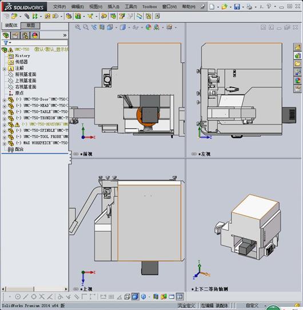Select the 前视基准面 plane
Viewport: 303px width, 310px height.
[26, 74]
